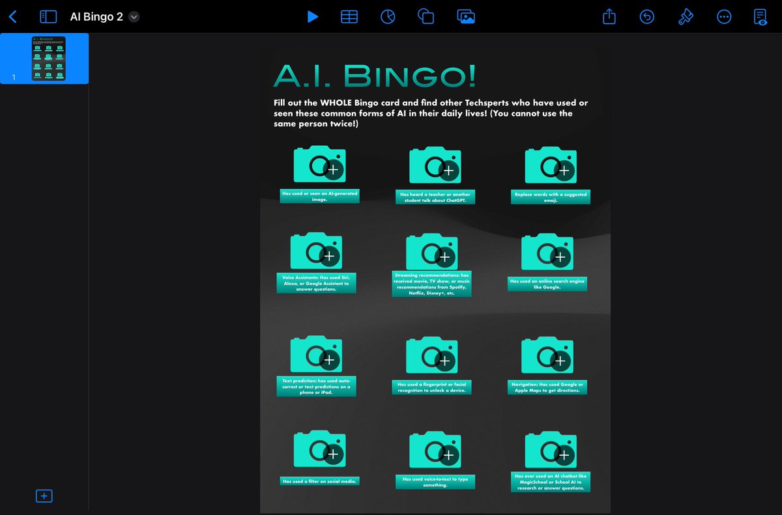The width and height of the screenshot is (782, 515).
Task: Open the presenter document view options
Action: 760,17
